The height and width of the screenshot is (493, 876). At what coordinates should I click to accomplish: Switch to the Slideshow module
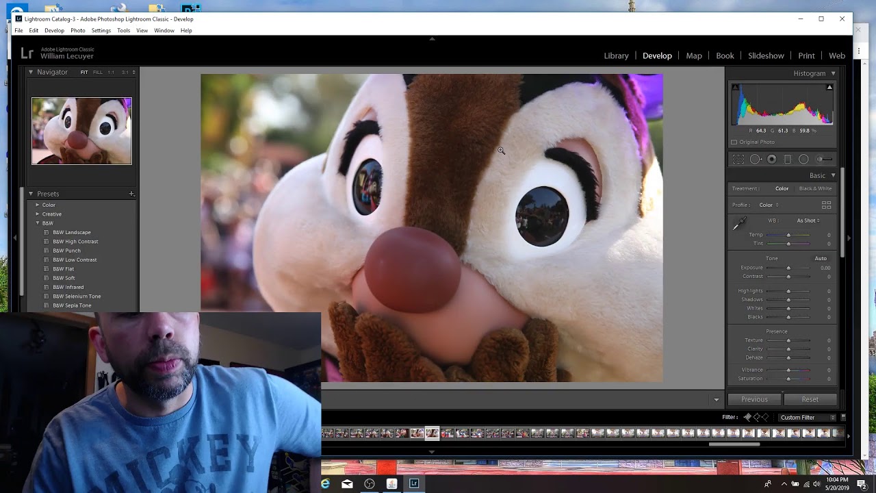[766, 55]
